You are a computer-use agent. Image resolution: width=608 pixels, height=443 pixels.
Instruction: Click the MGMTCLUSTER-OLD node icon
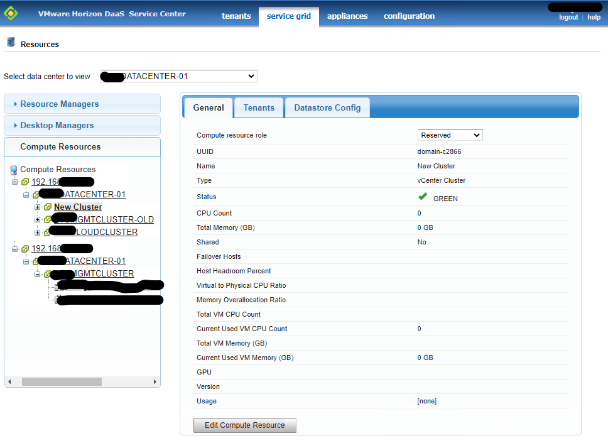tap(47, 219)
